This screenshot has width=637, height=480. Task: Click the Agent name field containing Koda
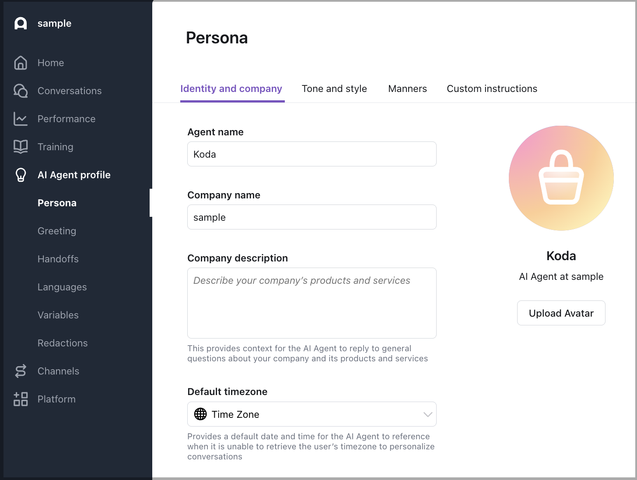click(x=311, y=154)
